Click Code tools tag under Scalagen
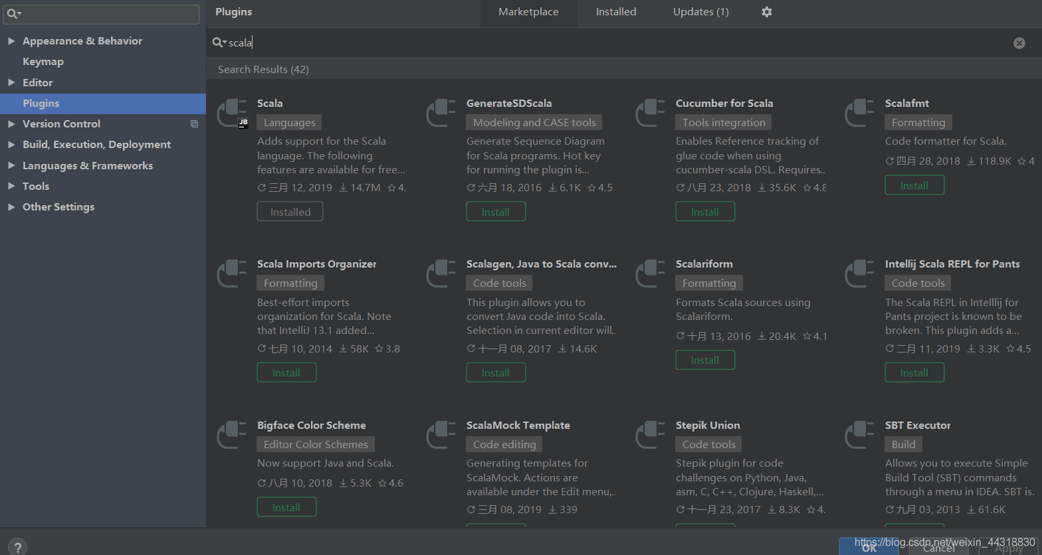This screenshot has width=1042, height=555. [x=500, y=283]
